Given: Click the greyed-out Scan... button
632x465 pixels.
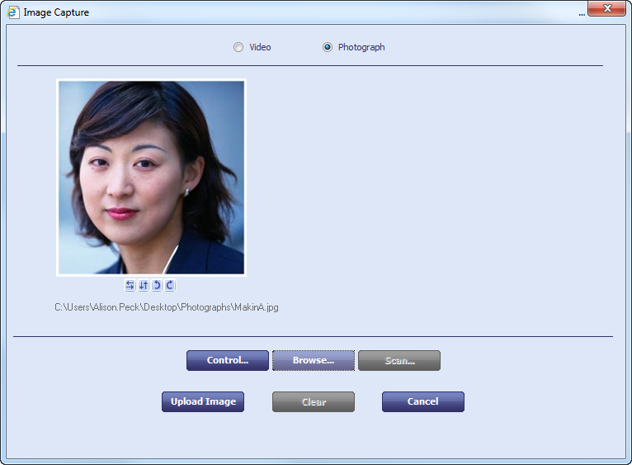Looking at the screenshot, I should 399,361.
